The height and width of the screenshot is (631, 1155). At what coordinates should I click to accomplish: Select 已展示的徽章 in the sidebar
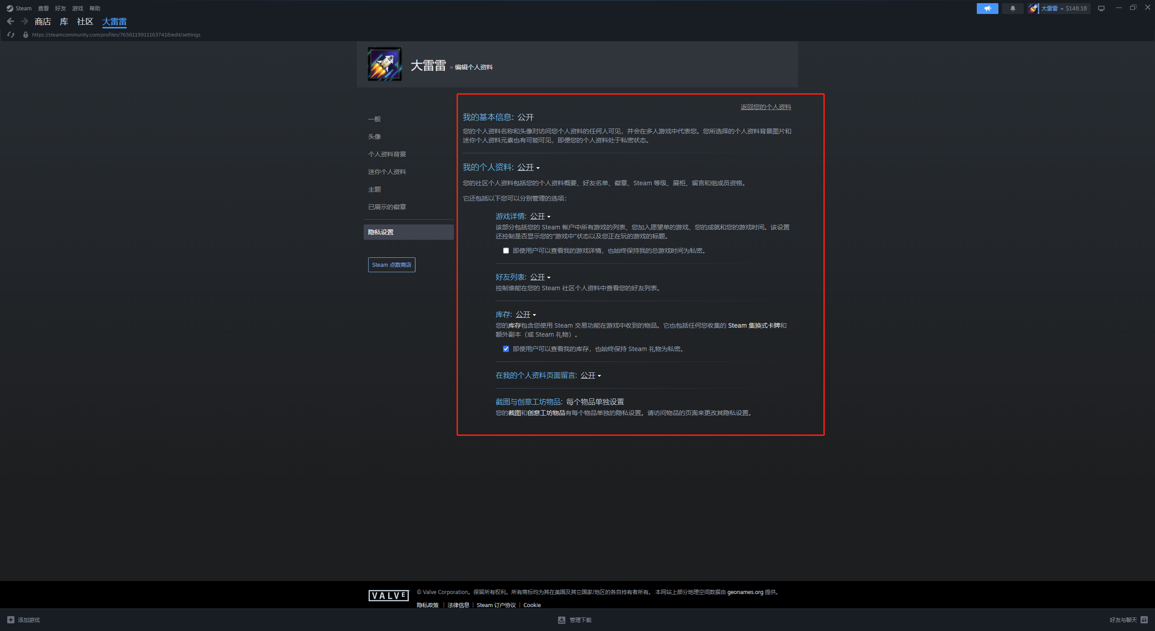pyautogui.click(x=387, y=207)
